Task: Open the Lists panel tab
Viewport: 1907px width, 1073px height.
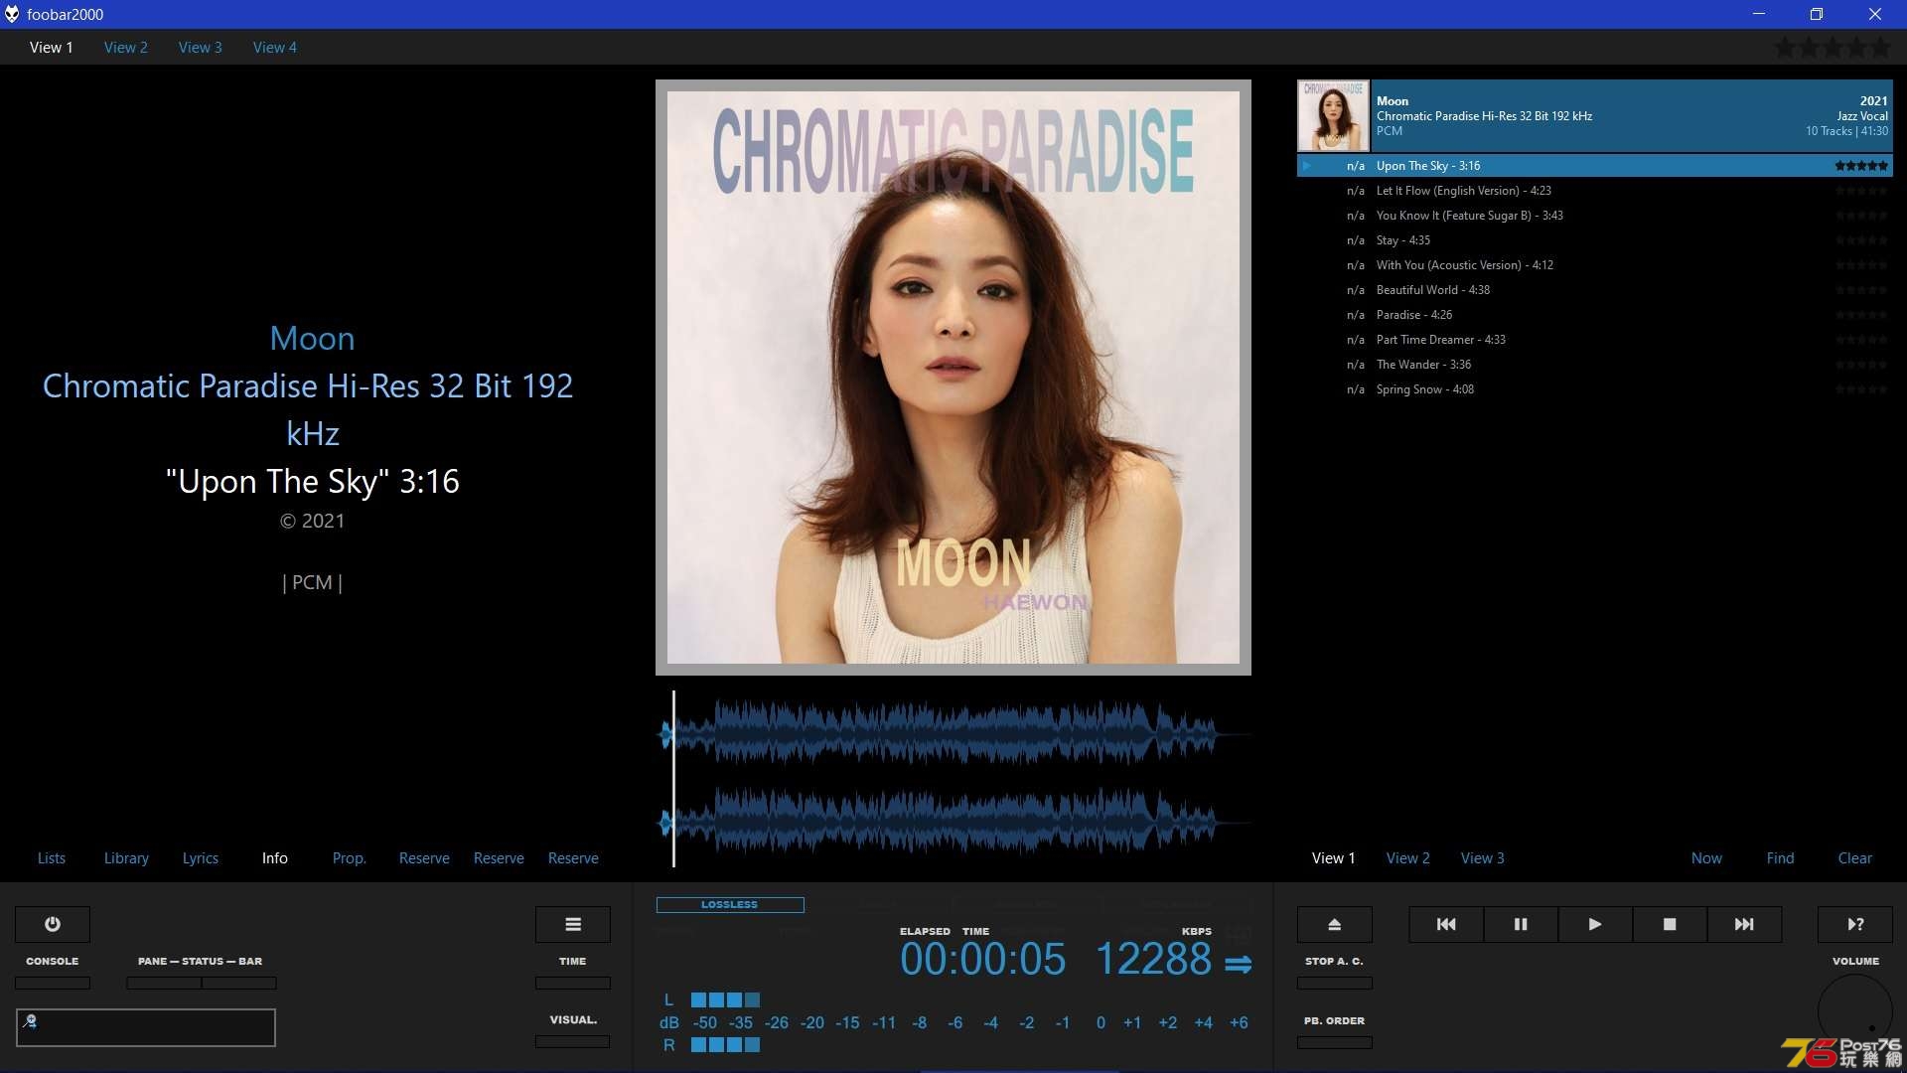Action: click(52, 857)
